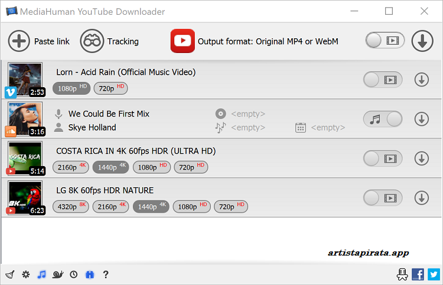
Task: Pick 4320p 8K for LG 8K NATURE
Action: [71, 207]
